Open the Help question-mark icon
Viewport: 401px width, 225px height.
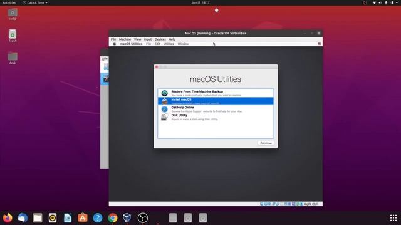coord(98,218)
